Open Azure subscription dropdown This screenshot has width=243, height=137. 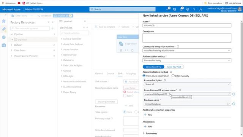click(x=187, y=84)
